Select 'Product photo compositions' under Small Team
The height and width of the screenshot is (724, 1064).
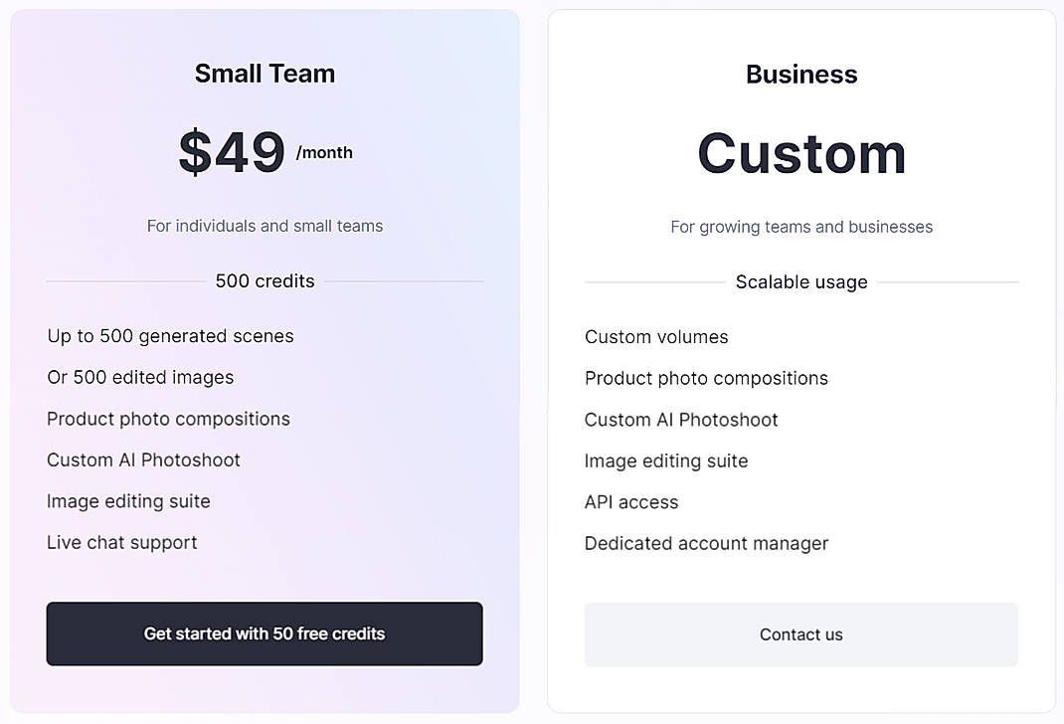(x=168, y=419)
